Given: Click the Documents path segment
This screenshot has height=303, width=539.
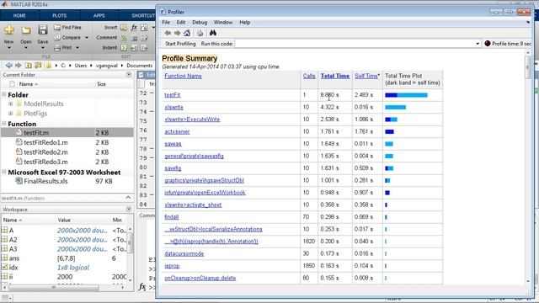Looking at the screenshot, I should point(140,66).
